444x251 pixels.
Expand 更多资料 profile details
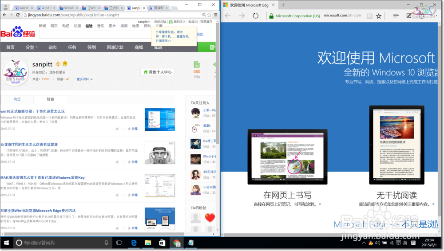(x=85, y=79)
